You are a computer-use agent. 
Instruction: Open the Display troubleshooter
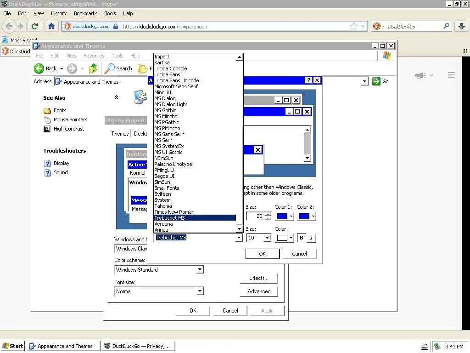coord(61,163)
